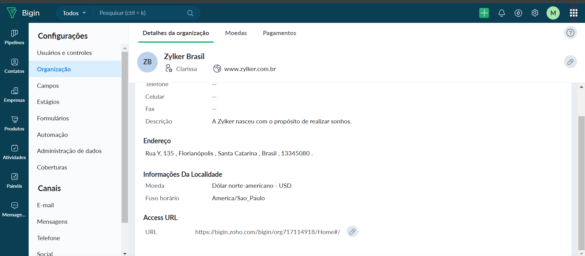Viewport: 585px width, 256px height.
Task: Click the search magnifier icon
Action: pos(190,13)
